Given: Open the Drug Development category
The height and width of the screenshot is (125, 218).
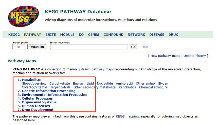Looking at the screenshot, I should [38, 110].
